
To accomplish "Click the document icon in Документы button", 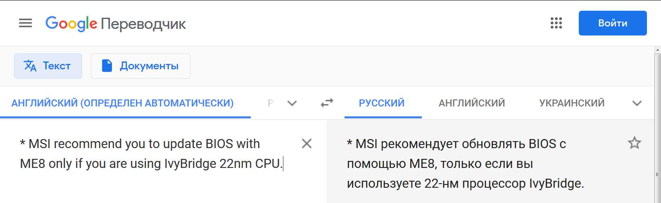I will [x=107, y=66].
